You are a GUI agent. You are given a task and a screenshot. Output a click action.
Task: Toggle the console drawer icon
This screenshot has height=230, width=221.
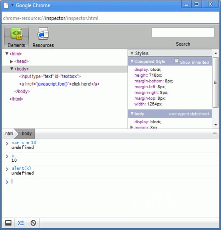click(21, 223)
